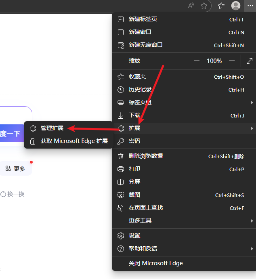Viewport: 256px width, 279px height.
Task: Click the Read aloud icon in address bar
Action: [191, 6]
